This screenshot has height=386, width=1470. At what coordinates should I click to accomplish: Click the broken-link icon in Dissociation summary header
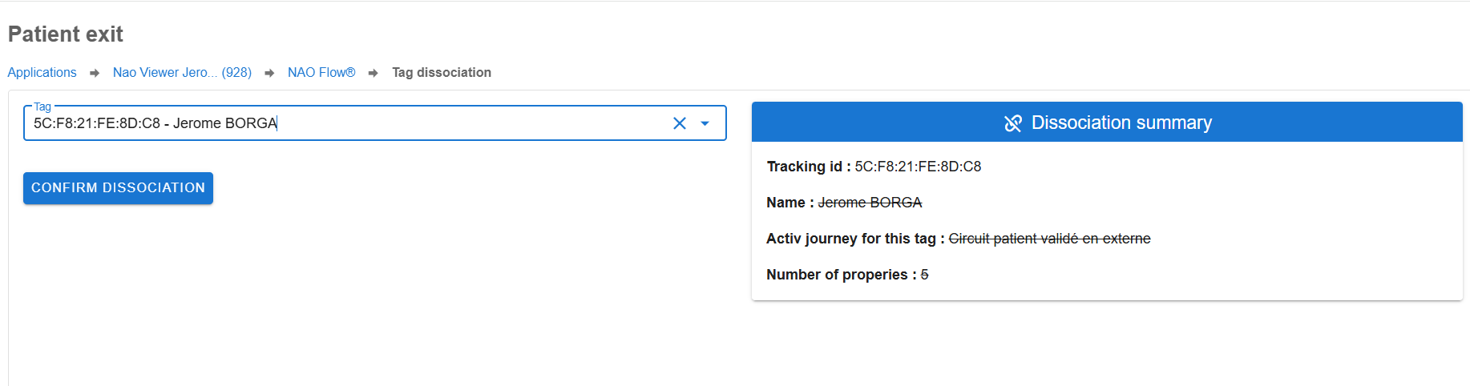point(1013,123)
